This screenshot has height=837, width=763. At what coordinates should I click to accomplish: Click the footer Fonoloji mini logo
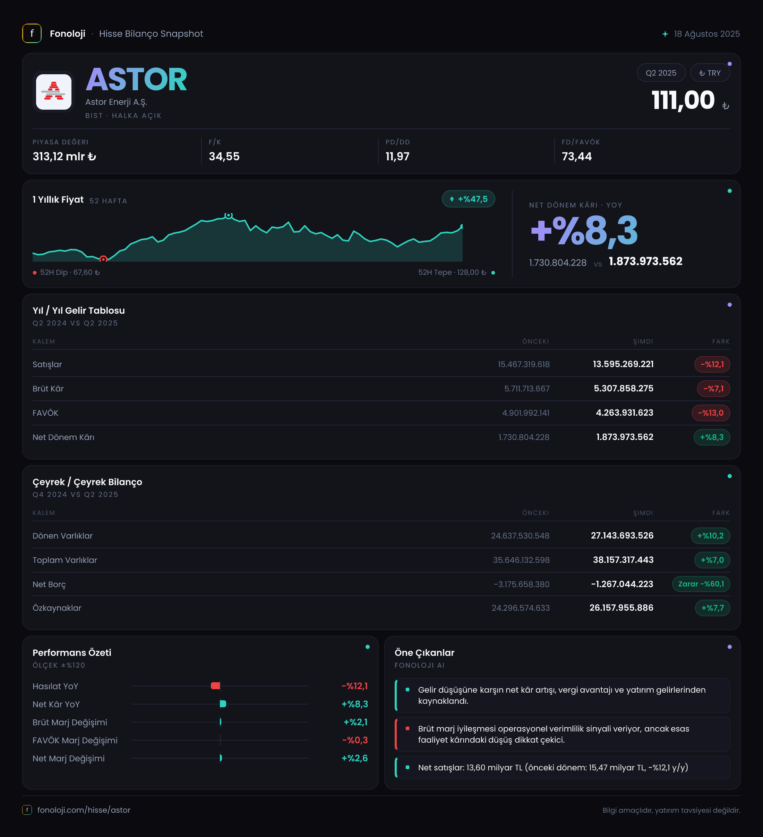pyautogui.click(x=27, y=810)
